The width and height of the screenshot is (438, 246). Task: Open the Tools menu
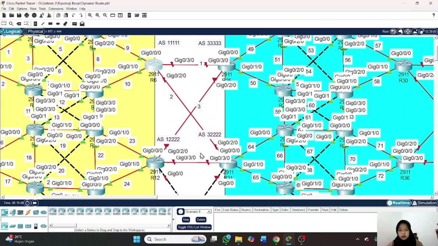(42, 9)
